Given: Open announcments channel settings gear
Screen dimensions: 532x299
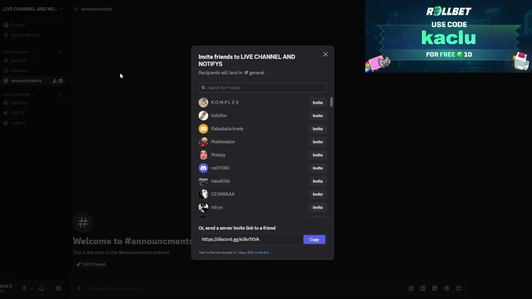Looking at the screenshot, I should [61, 81].
